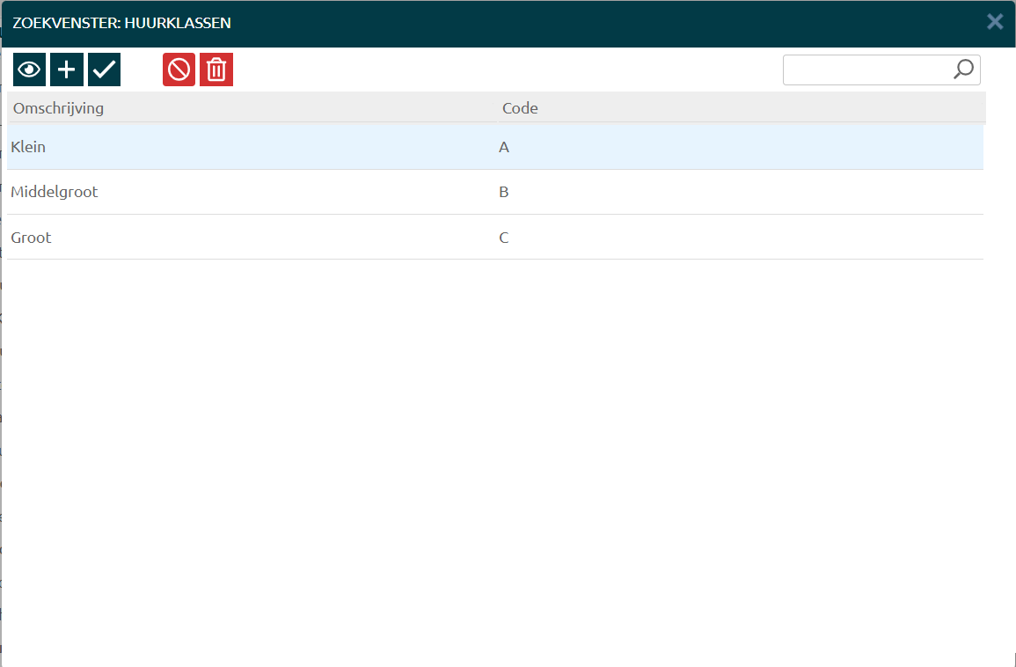Viewport: 1016px width, 667px height.
Task: Confirm selection with the checkmark icon
Action: [x=104, y=70]
